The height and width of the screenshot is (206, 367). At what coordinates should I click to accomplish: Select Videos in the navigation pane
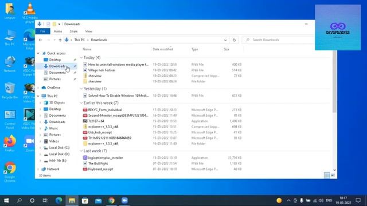coord(54,141)
